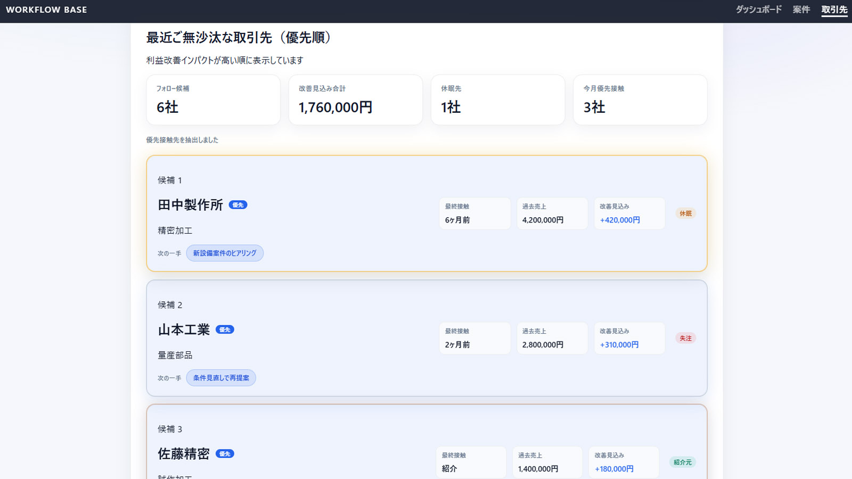Click the 次の一手 label in 田中製作所 card
Screen dimensions: 852x479
169,253
